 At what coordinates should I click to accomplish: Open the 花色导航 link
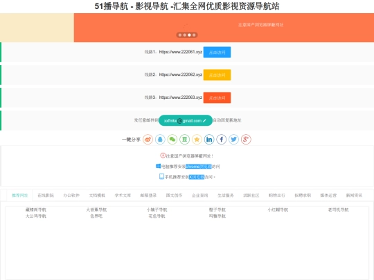coord(157,216)
